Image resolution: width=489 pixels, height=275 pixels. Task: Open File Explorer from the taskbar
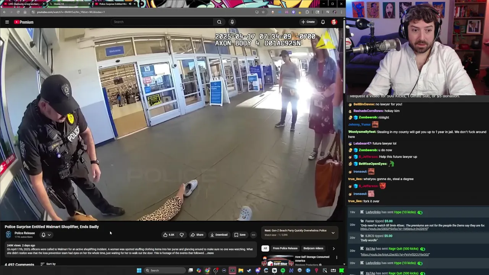point(241,270)
